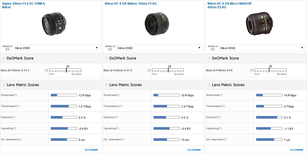Click help [?] beside Best at f=30mm & f/1.4
Image resolution: width=307 pixels, height=154 pixels.
(x=46, y=71)
